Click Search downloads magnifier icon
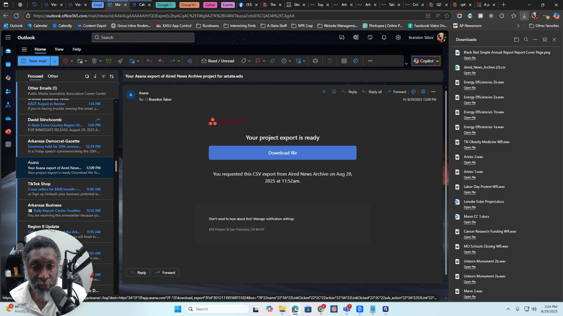 point(526,39)
